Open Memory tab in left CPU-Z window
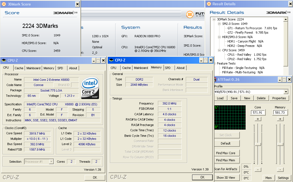 coord(49,68)
